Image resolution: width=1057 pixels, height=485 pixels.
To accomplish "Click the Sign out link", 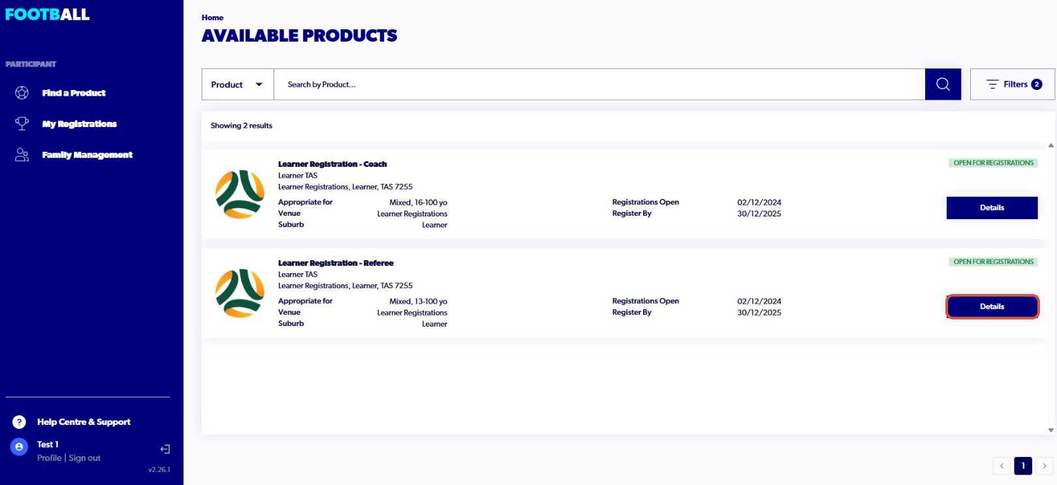I will coord(85,458).
